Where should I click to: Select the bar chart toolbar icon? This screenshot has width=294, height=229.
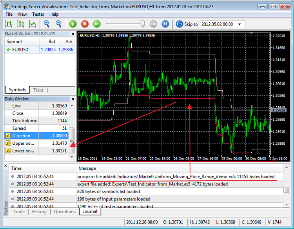tap(9, 24)
